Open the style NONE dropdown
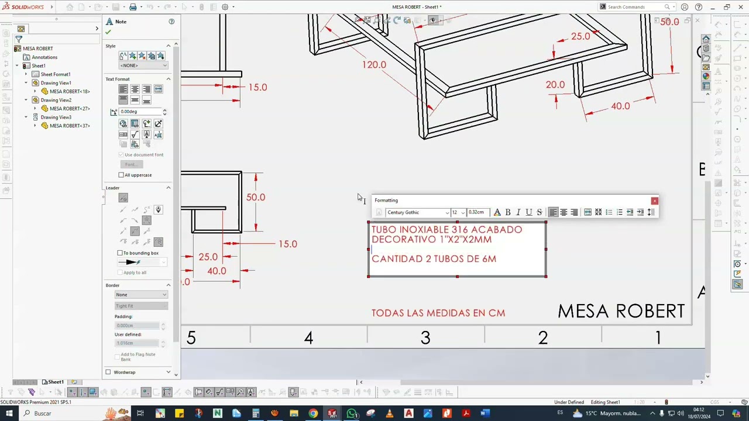The width and height of the screenshot is (749, 421). [143, 65]
